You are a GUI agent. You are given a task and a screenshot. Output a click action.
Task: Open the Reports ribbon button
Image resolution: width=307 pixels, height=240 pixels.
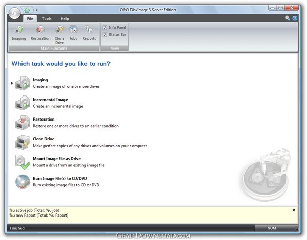pos(89,33)
